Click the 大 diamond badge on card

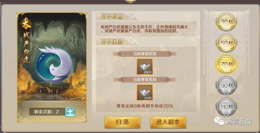26,23
